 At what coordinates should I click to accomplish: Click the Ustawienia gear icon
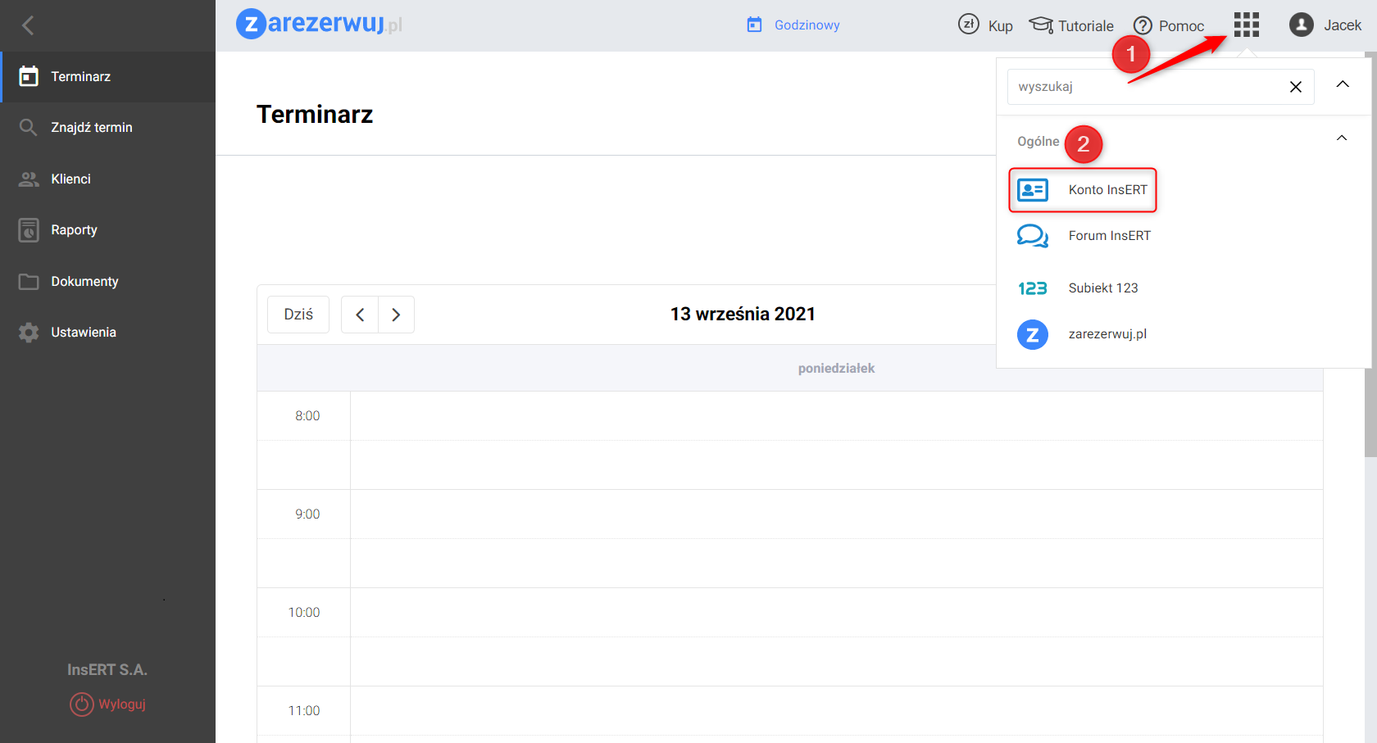point(29,333)
